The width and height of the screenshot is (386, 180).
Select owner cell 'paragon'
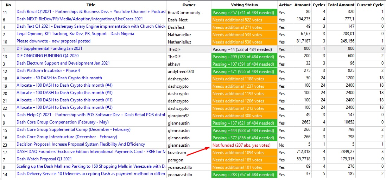point(189,160)
